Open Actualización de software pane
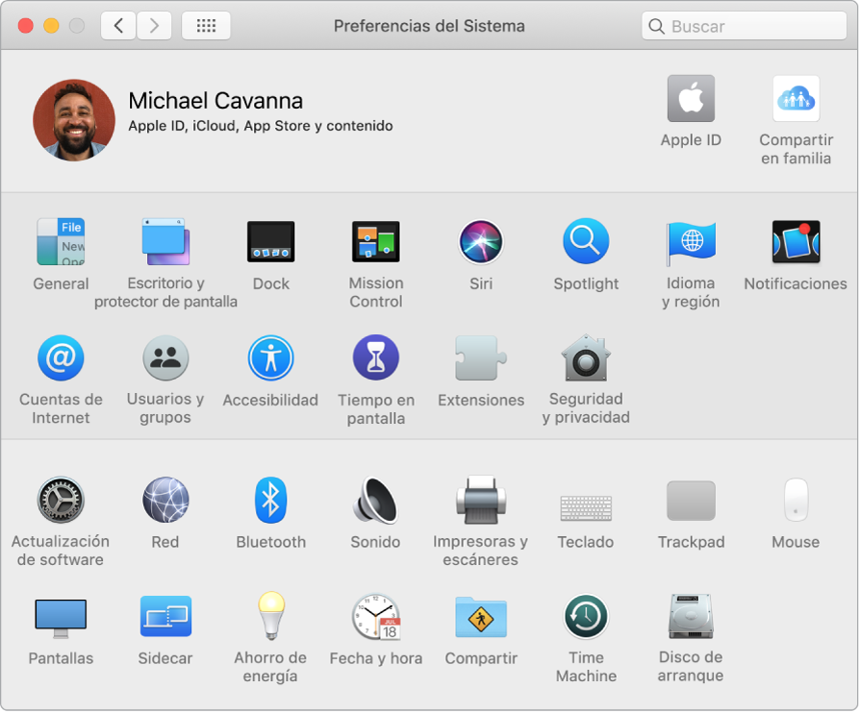Viewport: 860px width, 713px height. click(x=61, y=501)
